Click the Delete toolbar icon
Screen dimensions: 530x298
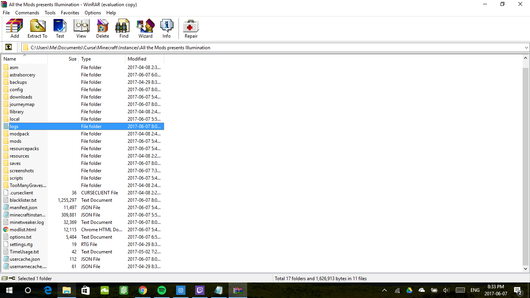[102, 29]
